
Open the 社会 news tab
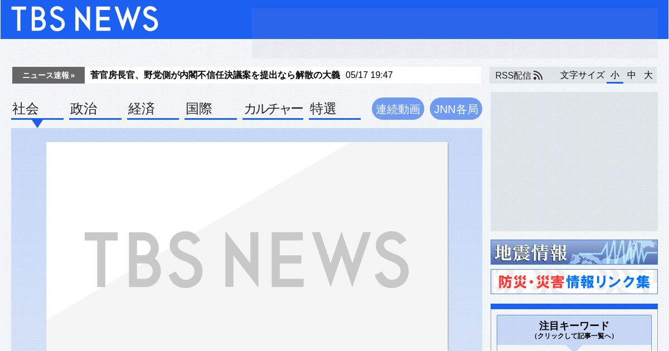coord(37,109)
